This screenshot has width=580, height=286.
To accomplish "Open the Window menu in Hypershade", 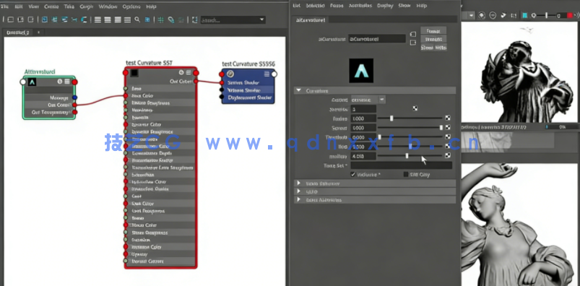I will [108, 6].
